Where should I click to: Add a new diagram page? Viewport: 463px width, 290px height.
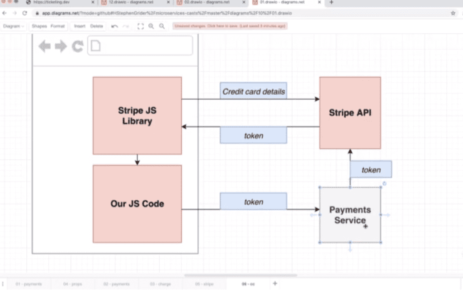tap(274, 283)
